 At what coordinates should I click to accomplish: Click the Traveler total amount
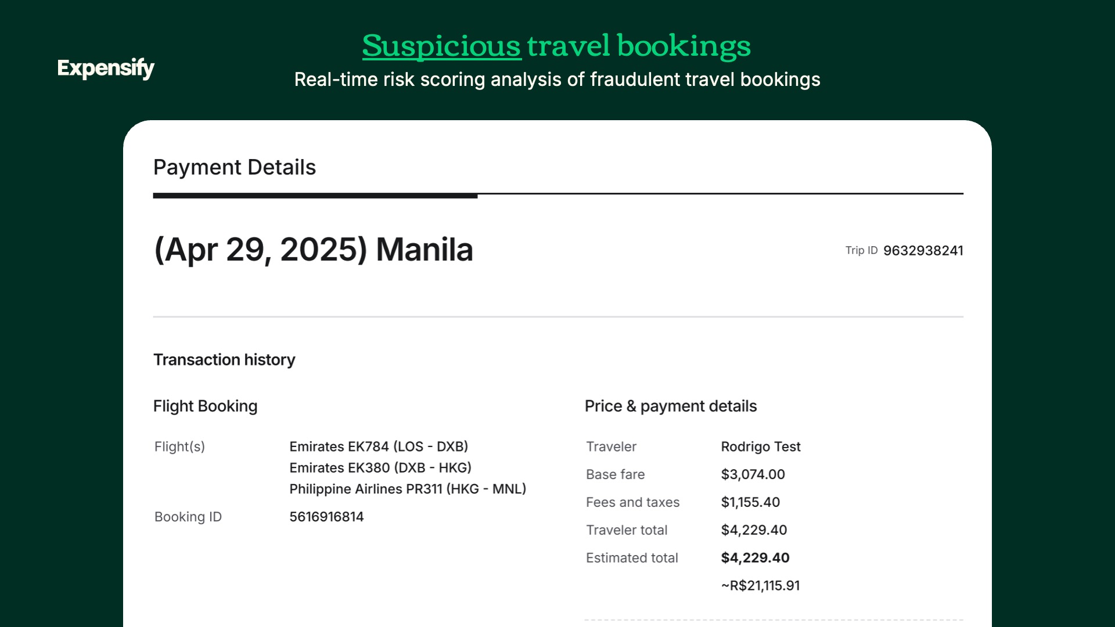tap(754, 530)
